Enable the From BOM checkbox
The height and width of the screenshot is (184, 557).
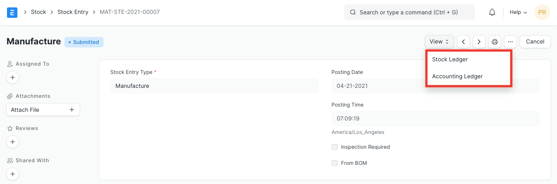(x=335, y=163)
